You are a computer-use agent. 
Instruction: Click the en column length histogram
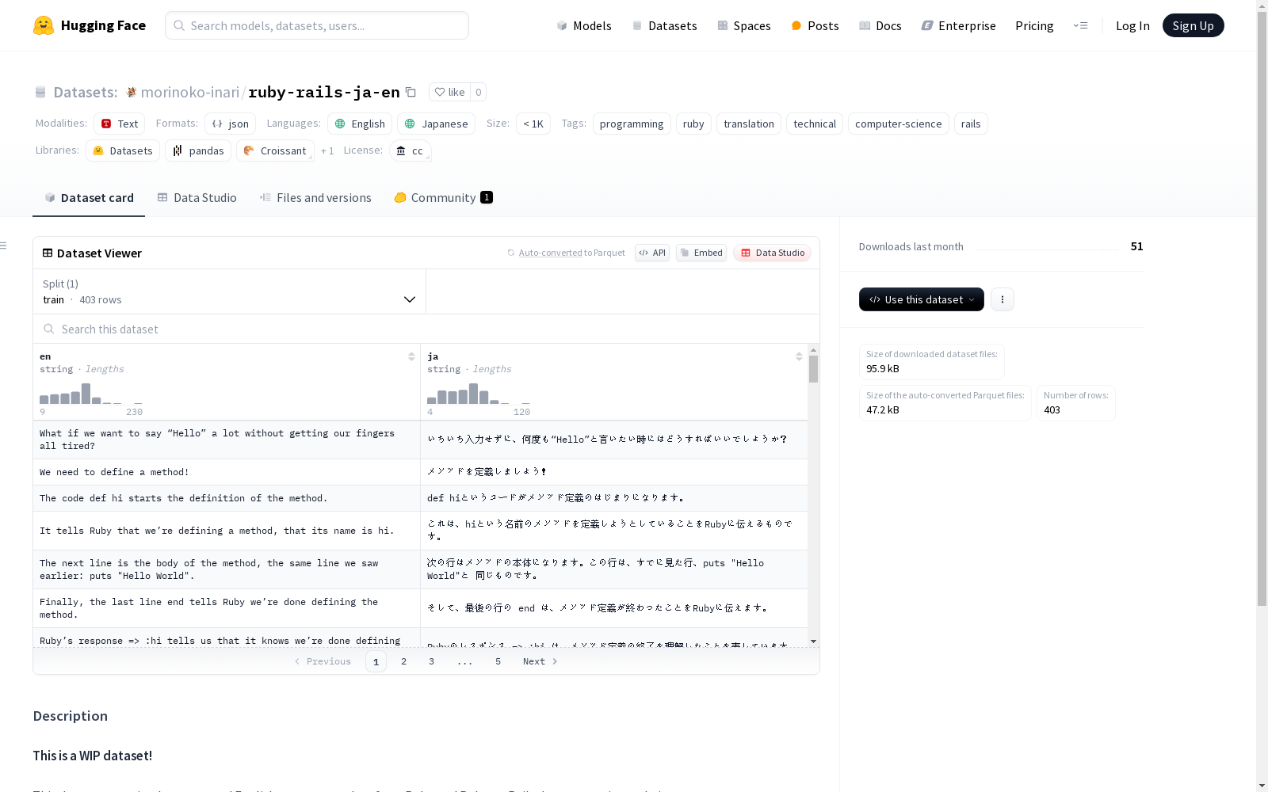pyautogui.click(x=91, y=394)
